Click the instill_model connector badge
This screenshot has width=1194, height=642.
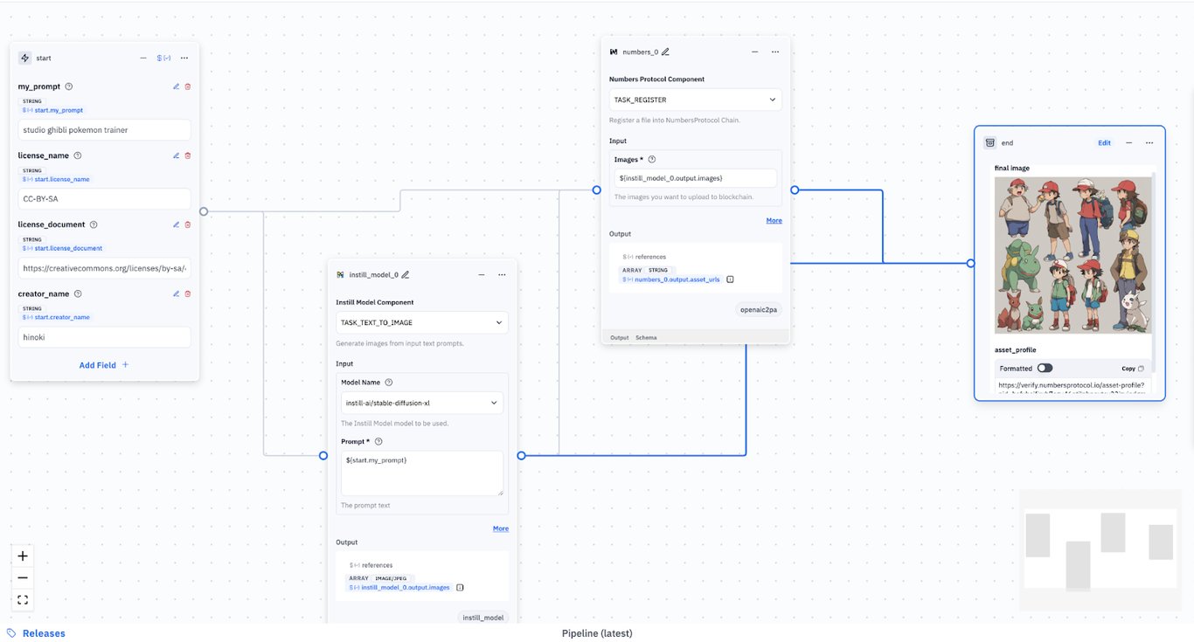click(482, 618)
